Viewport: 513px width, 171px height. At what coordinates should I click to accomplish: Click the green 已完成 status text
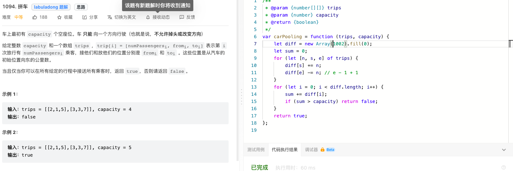(260, 167)
